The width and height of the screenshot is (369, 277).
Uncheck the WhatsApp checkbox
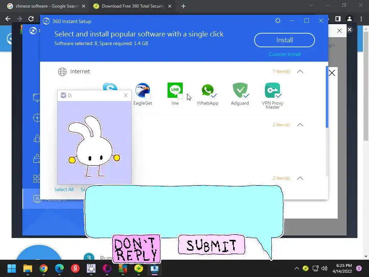coord(214,96)
